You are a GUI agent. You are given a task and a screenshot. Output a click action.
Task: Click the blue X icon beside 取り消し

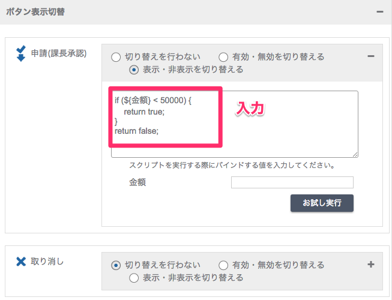(x=21, y=262)
